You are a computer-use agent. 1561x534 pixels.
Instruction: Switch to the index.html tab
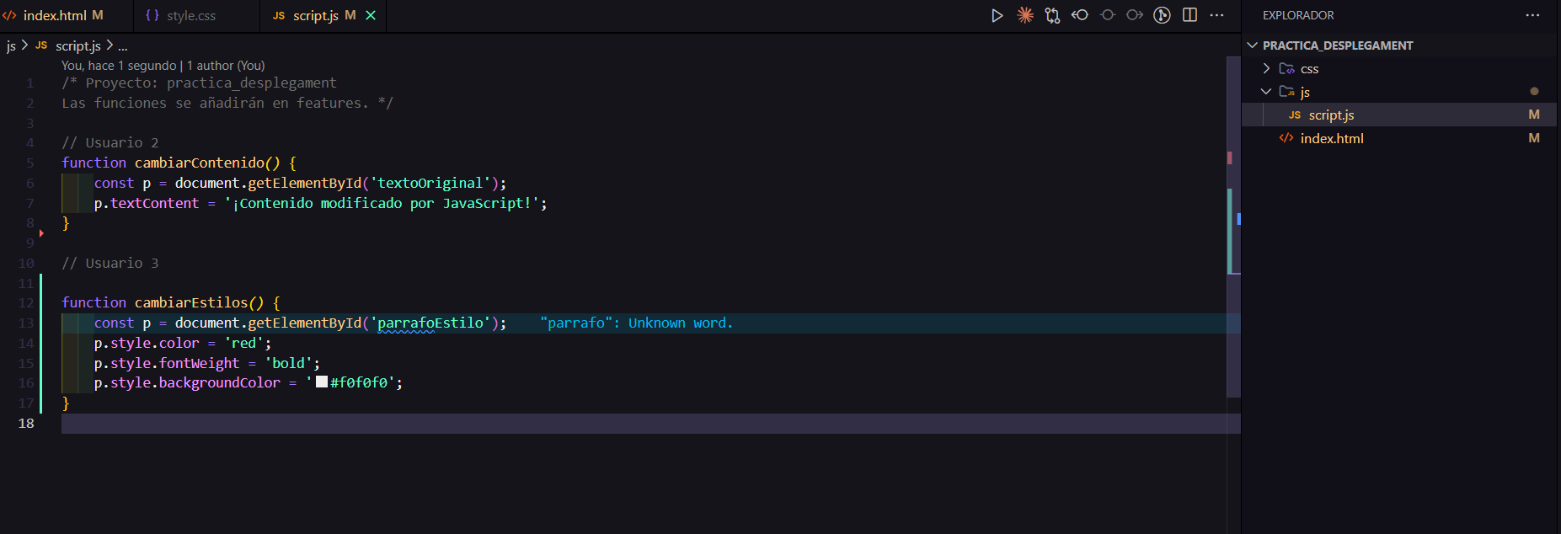click(x=55, y=15)
